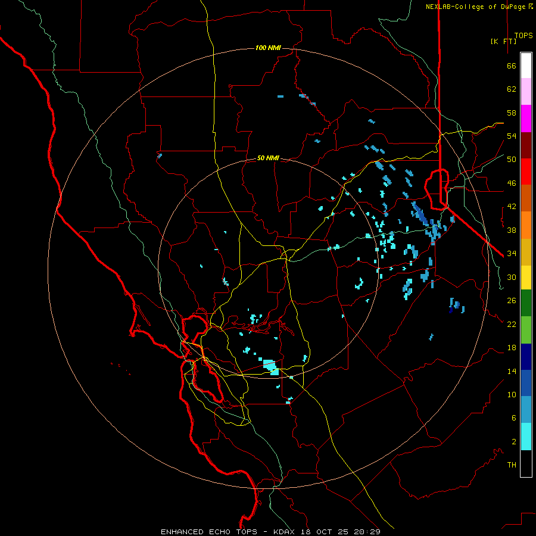Click the 62 value on legend
The height and width of the screenshot is (536, 536).
[512, 89]
